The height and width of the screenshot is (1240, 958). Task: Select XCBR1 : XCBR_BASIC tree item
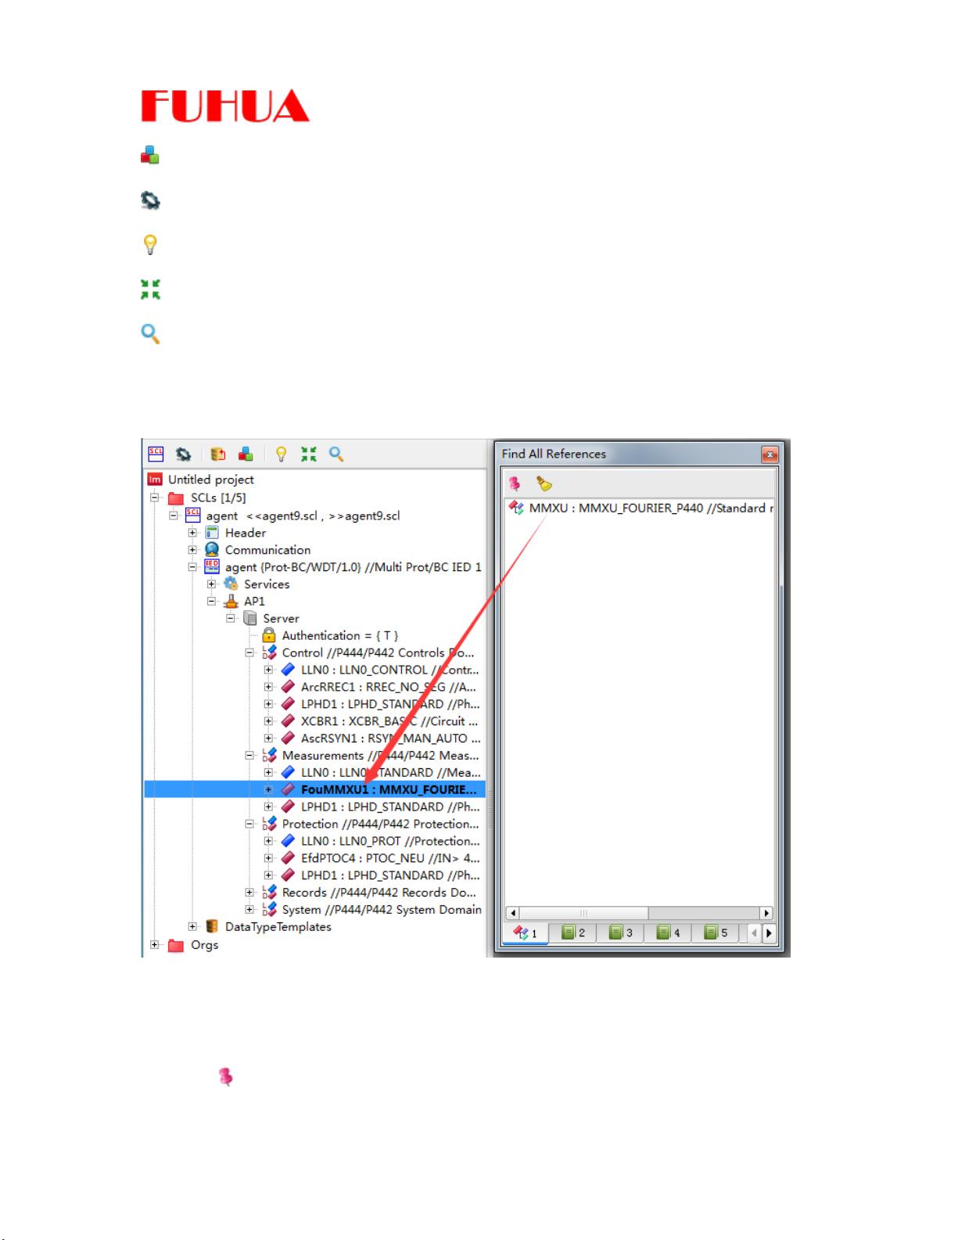coord(389,721)
